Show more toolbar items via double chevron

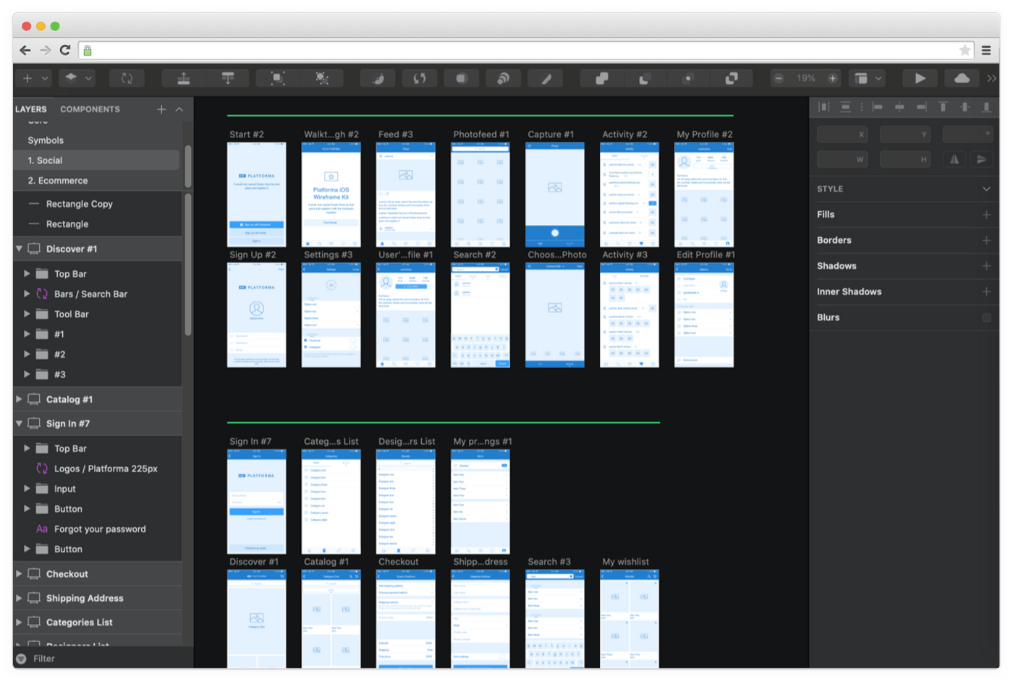click(x=992, y=78)
